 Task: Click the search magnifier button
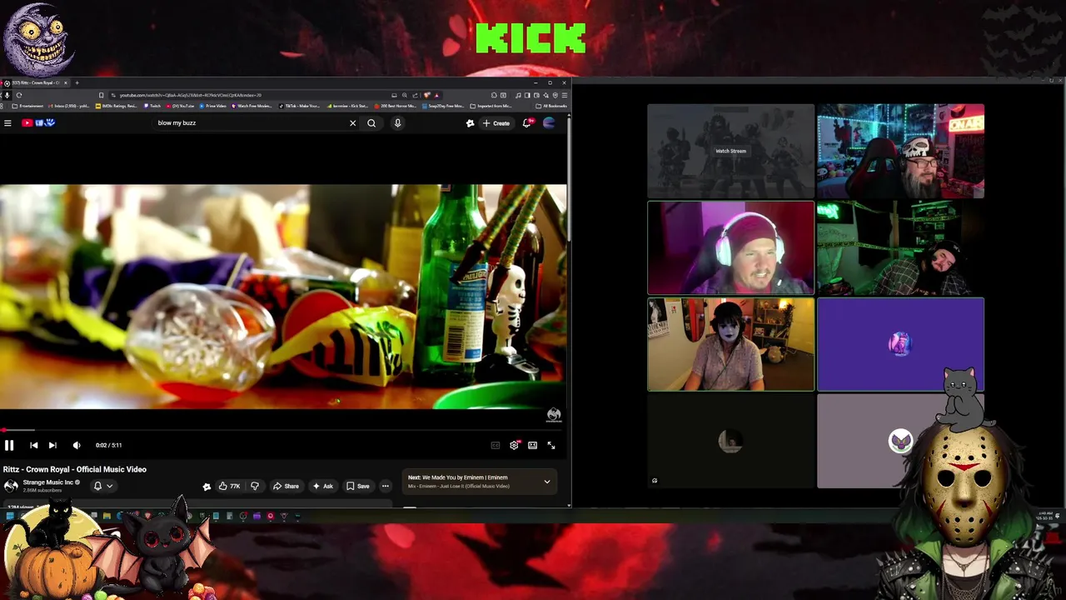[x=371, y=123]
